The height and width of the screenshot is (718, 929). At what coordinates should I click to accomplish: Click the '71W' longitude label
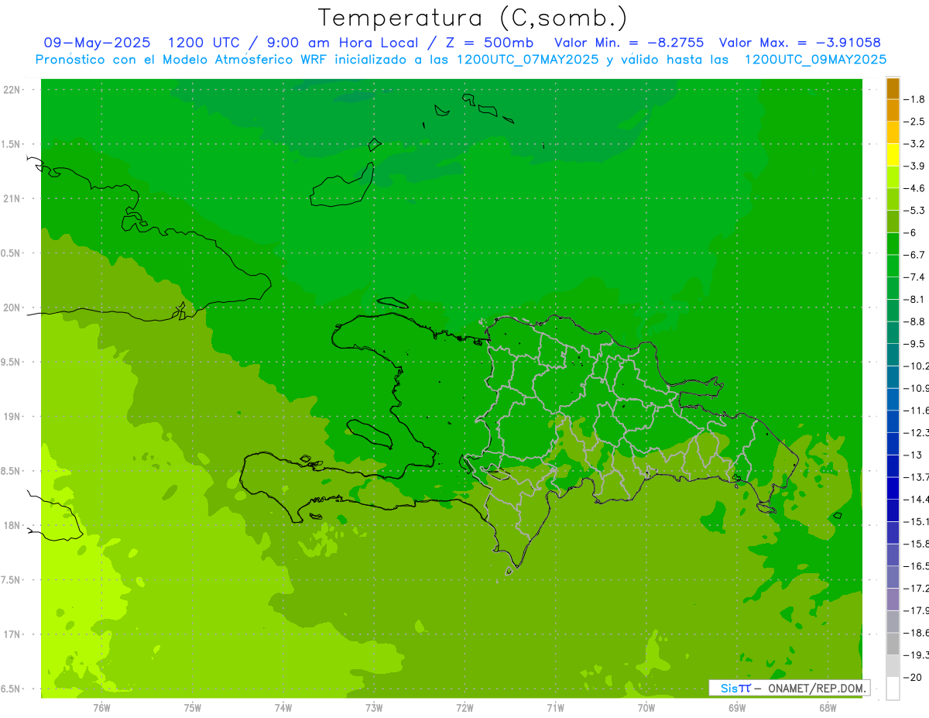pos(555,707)
